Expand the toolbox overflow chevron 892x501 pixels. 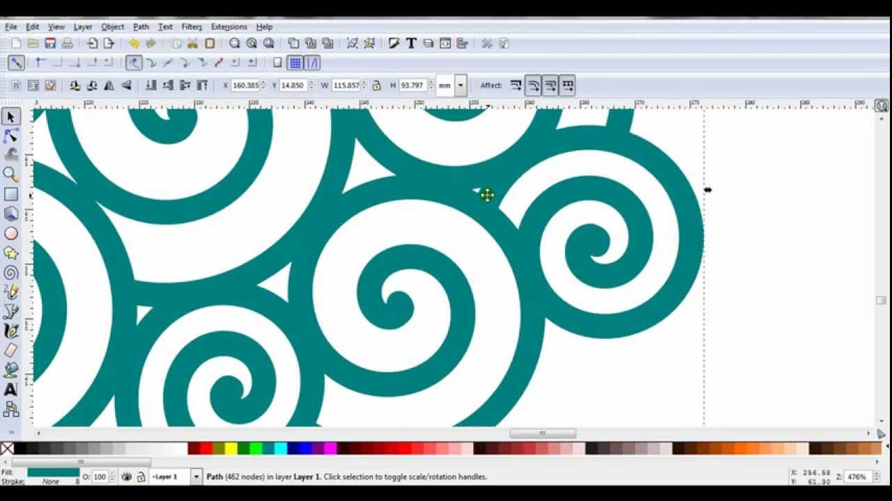[10, 431]
